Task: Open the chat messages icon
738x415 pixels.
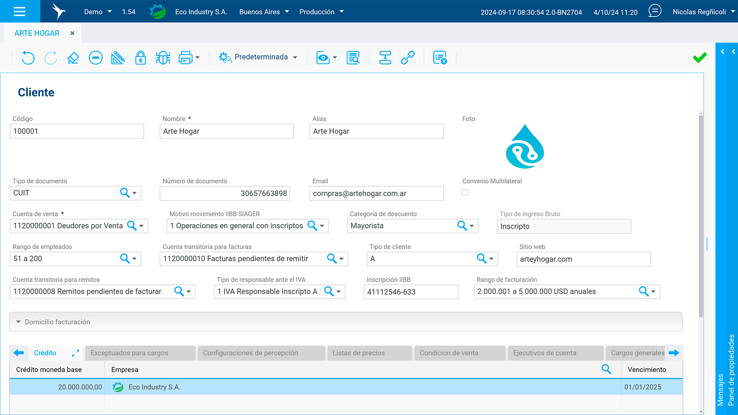Action: [x=655, y=11]
